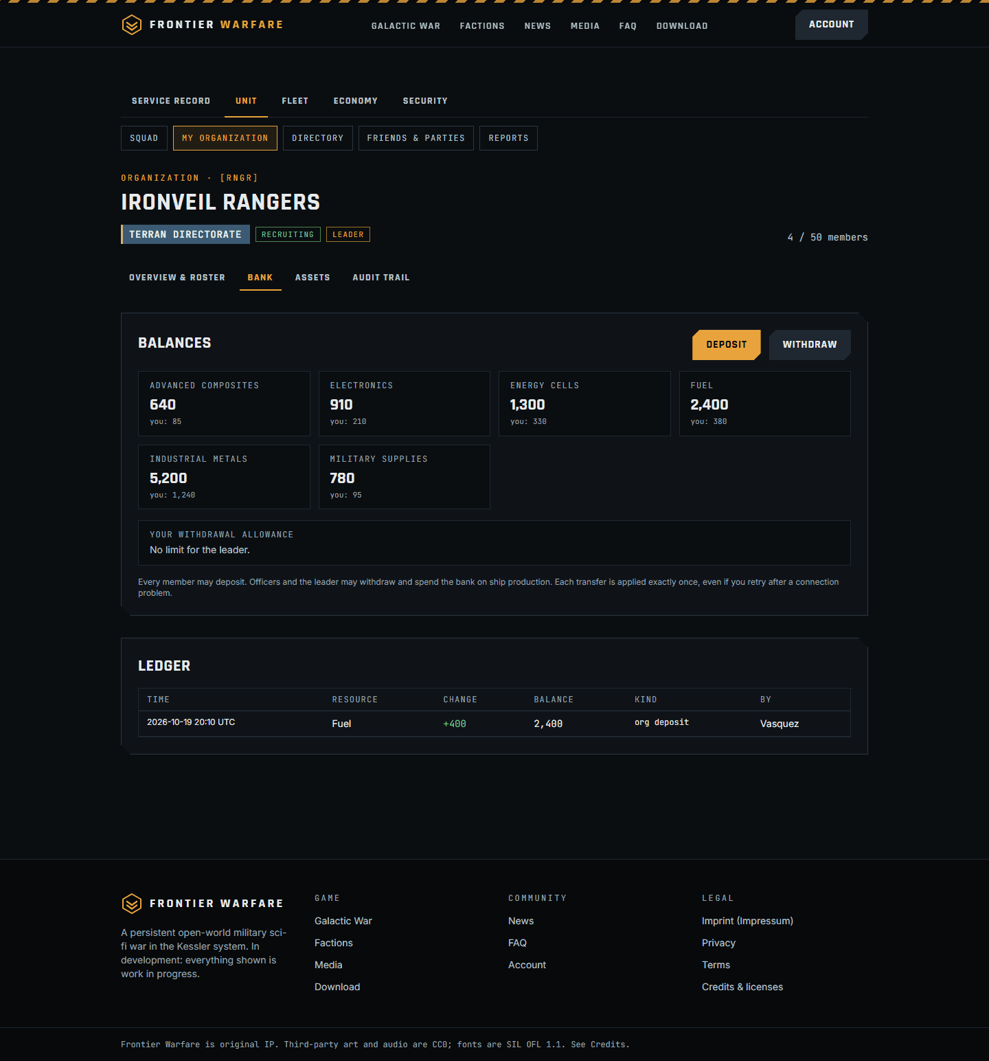The height and width of the screenshot is (1061, 989).
Task: Switch to the Service Record tab
Action: (x=171, y=101)
